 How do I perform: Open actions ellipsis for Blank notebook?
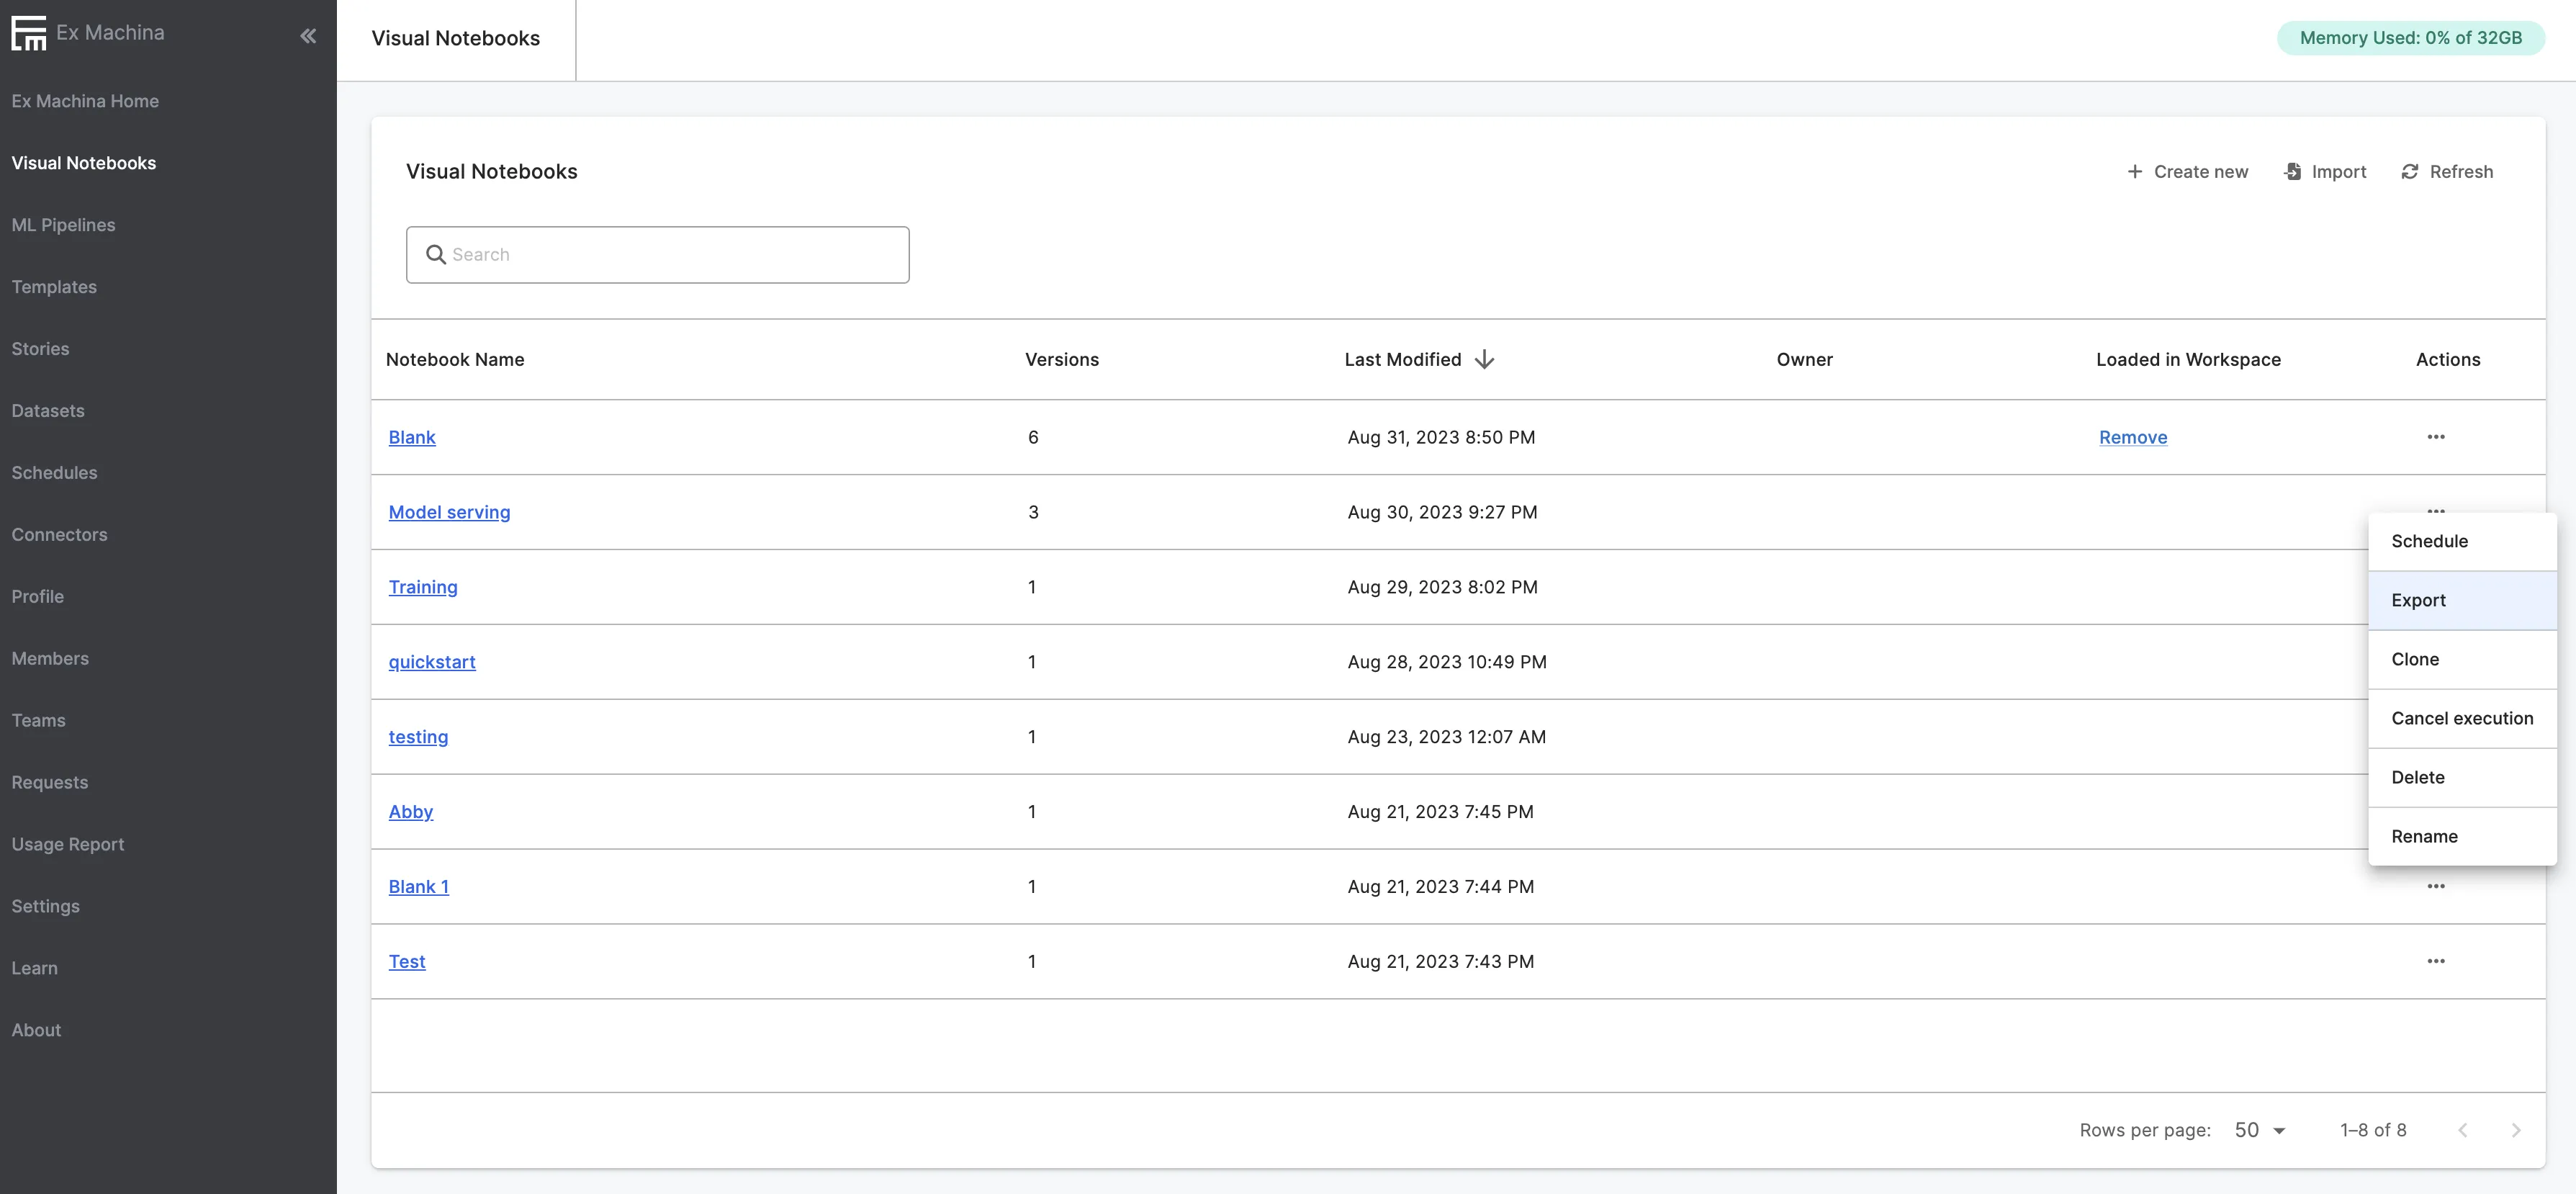(x=2436, y=437)
